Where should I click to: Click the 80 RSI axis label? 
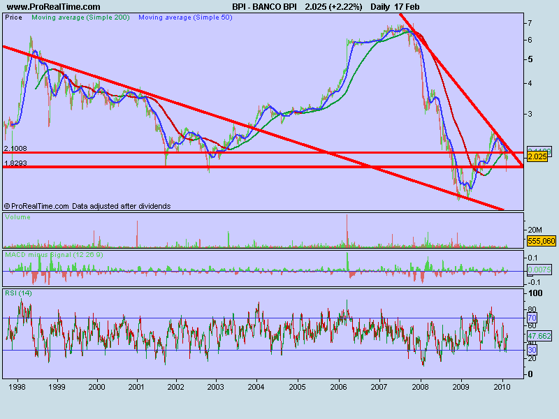(x=532, y=309)
